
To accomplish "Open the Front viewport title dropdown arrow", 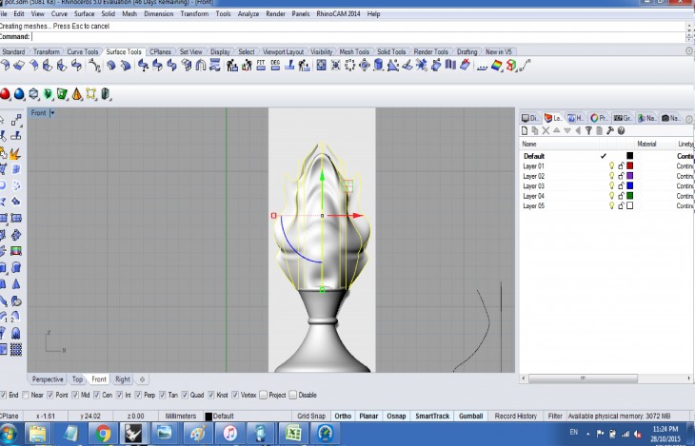I will (x=52, y=113).
